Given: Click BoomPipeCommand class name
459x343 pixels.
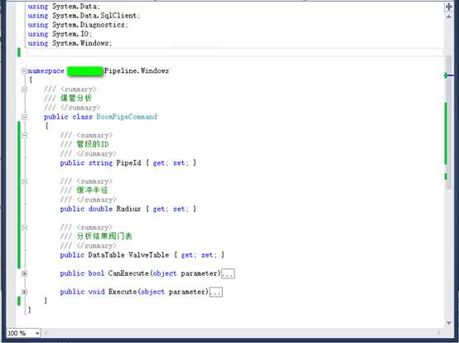Looking at the screenshot, I should pos(127,117).
